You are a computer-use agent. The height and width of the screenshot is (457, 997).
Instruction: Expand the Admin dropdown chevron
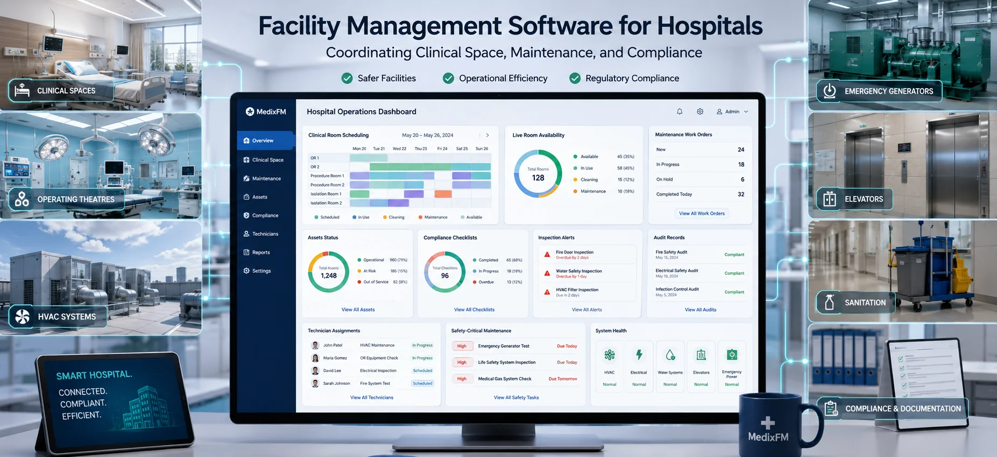coord(746,111)
